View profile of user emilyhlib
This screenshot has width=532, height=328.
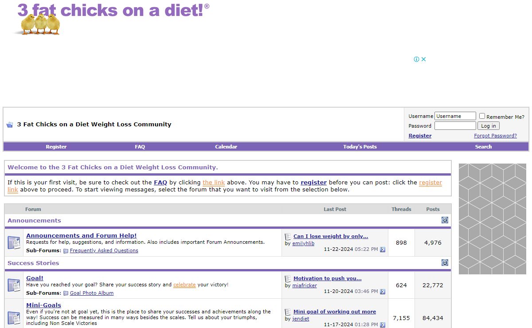coord(303,244)
